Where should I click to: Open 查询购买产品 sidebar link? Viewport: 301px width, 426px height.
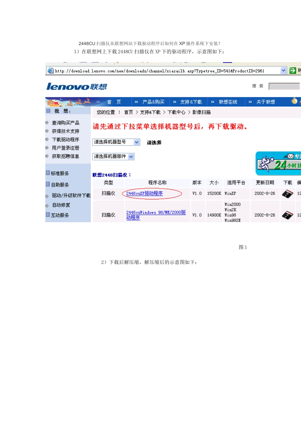(66, 123)
